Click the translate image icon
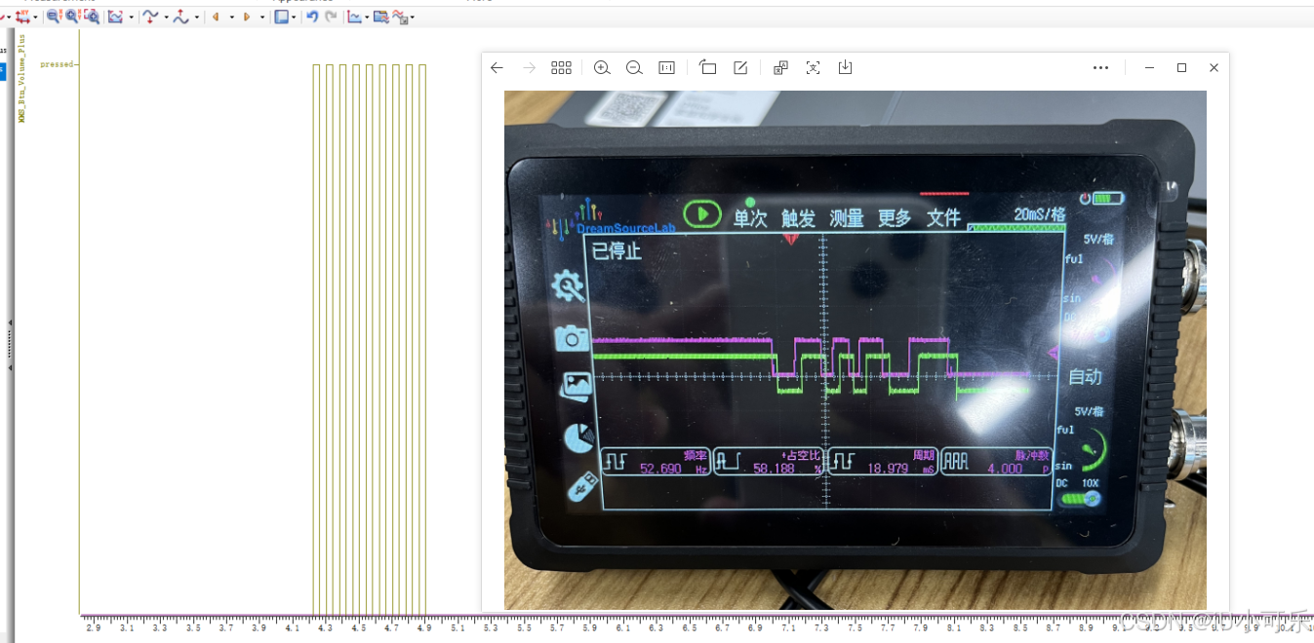This screenshot has height=643, width=1314. tap(780, 67)
